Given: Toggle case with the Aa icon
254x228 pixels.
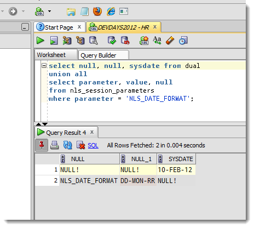Looking at the screenshot, I should click(x=157, y=41).
